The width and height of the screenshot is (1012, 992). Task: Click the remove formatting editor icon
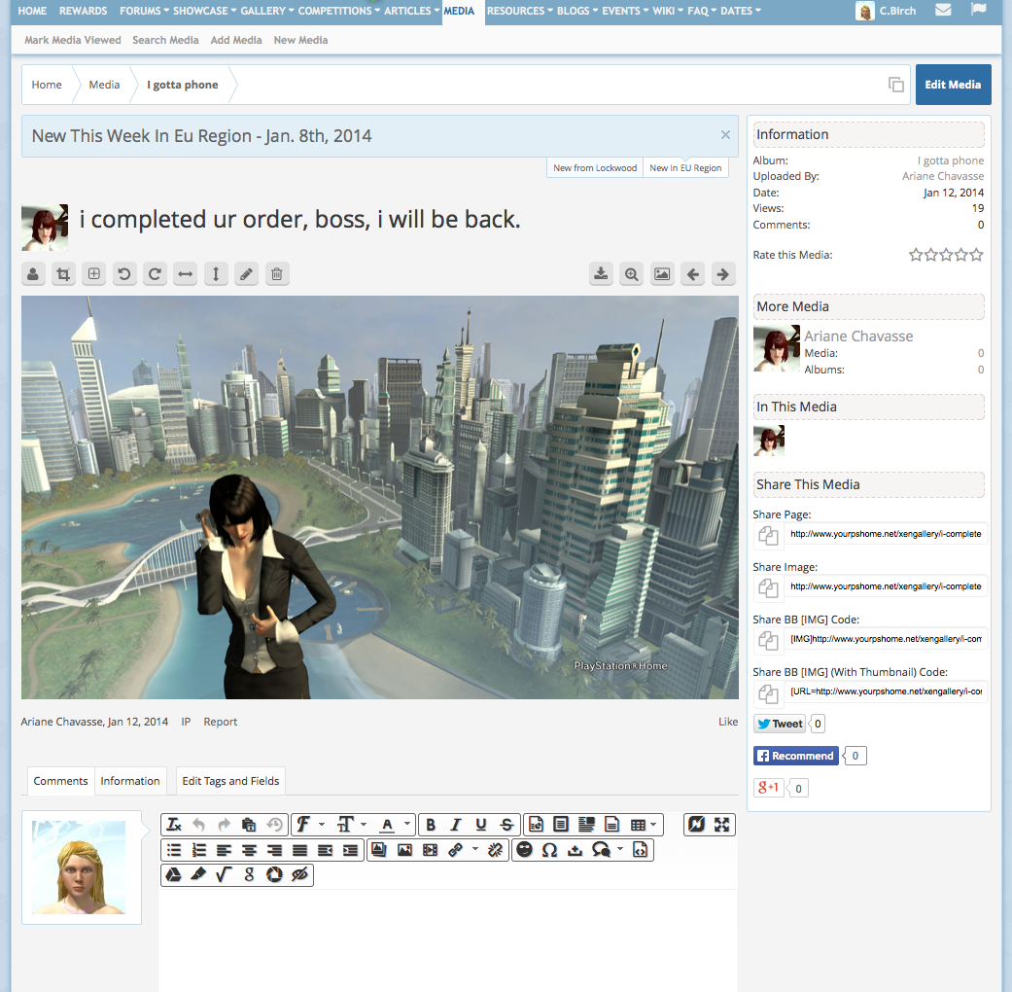(174, 825)
